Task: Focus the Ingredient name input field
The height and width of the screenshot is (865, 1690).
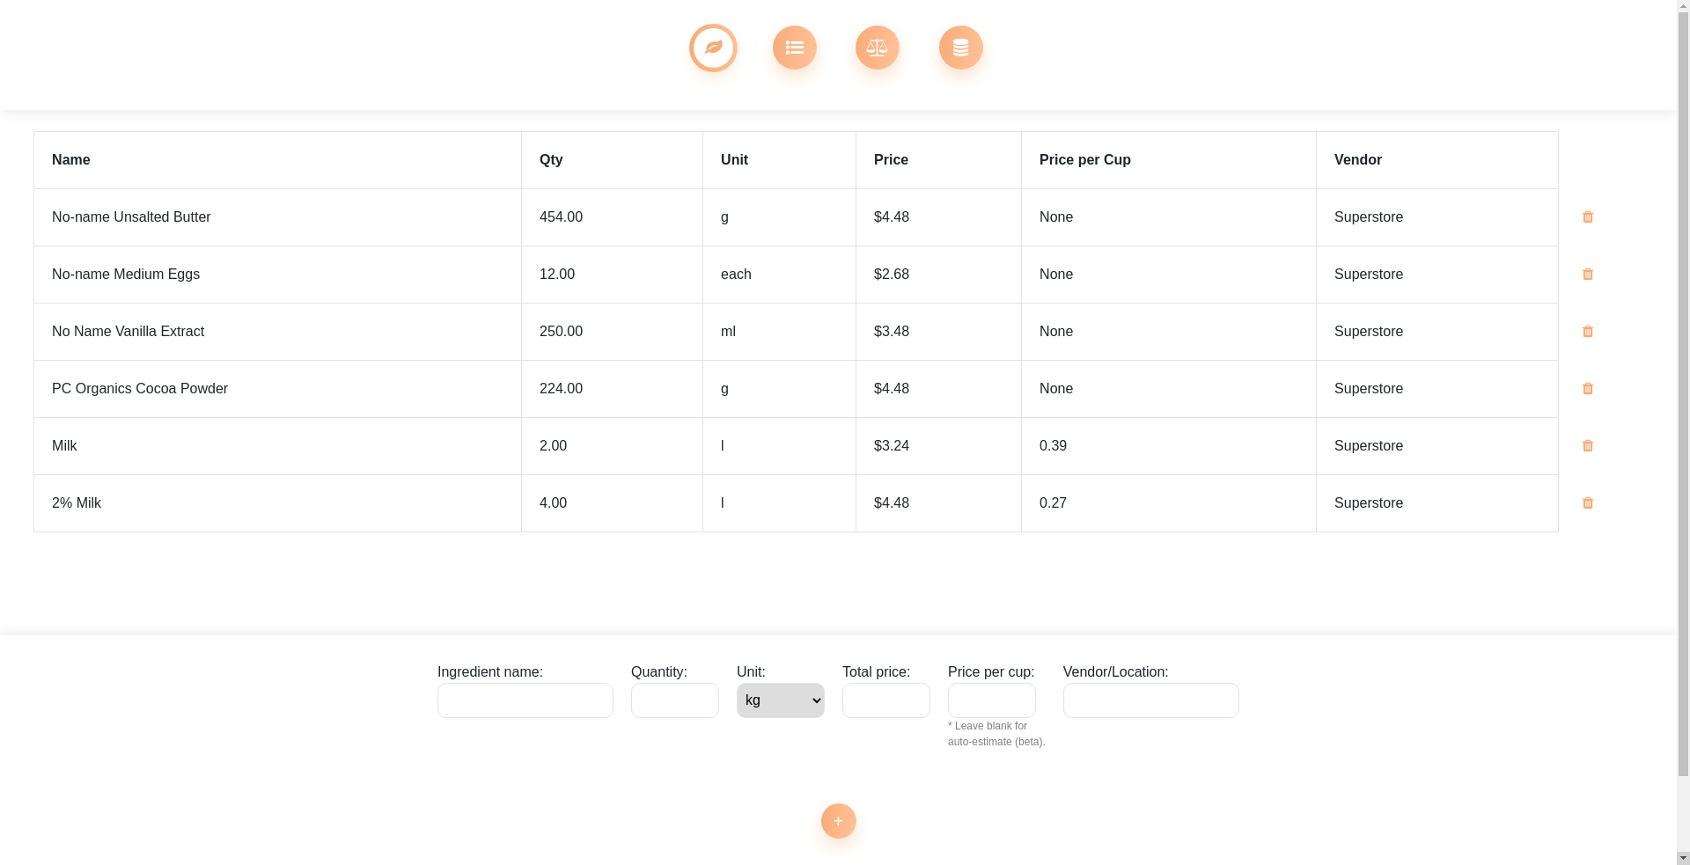Action: pyautogui.click(x=525, y=700)
